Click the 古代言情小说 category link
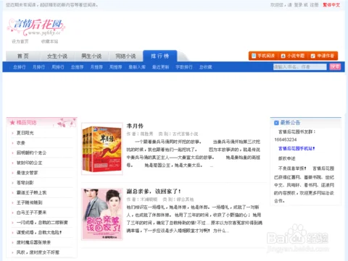This screenshot has height=261, width=348. point(185,134)
